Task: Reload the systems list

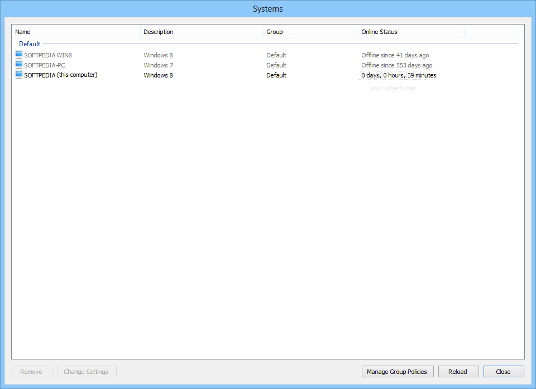Action: tap(458, 372)
